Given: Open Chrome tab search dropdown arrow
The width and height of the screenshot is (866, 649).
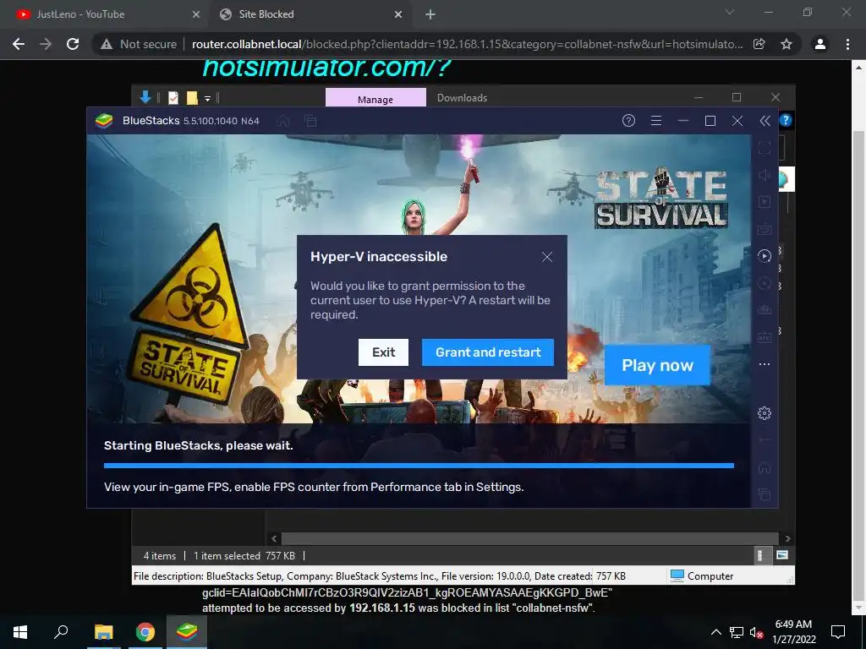Looking at the screenshot, I should (730, 12).
